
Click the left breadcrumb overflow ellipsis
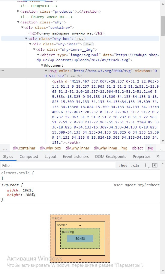[5, 148]
